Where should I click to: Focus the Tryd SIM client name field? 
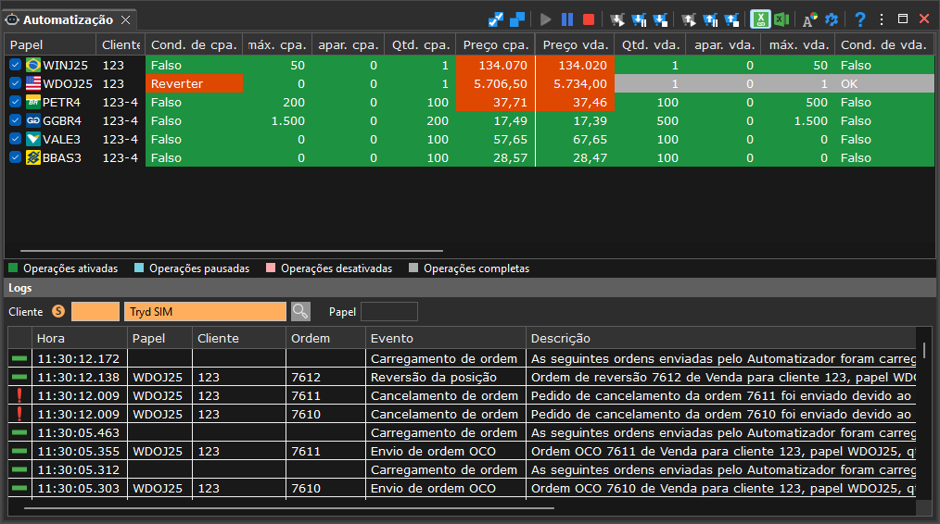tap(205, 311)
